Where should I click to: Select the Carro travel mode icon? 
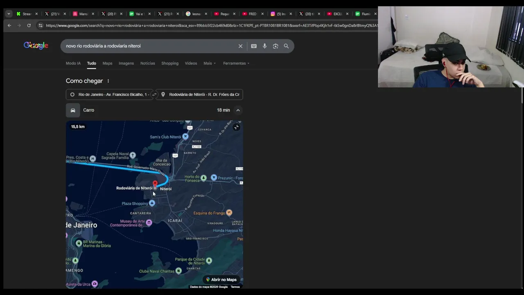coord(73,110)
